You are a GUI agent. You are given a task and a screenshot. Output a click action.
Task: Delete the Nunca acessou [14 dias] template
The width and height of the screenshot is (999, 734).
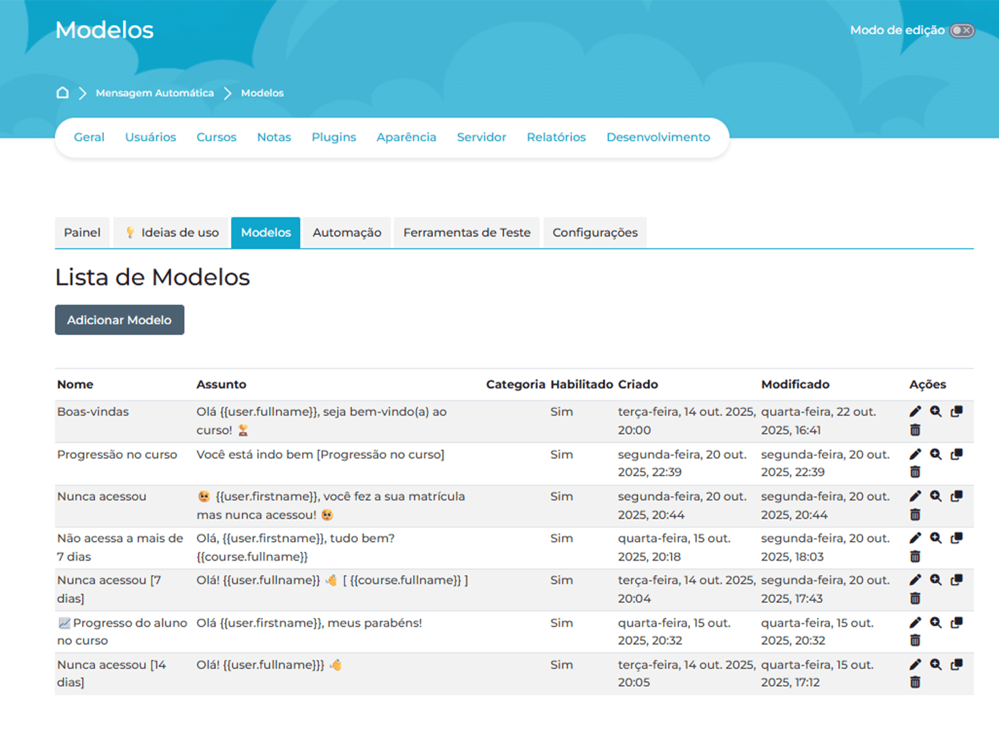[x=915, y=682]
